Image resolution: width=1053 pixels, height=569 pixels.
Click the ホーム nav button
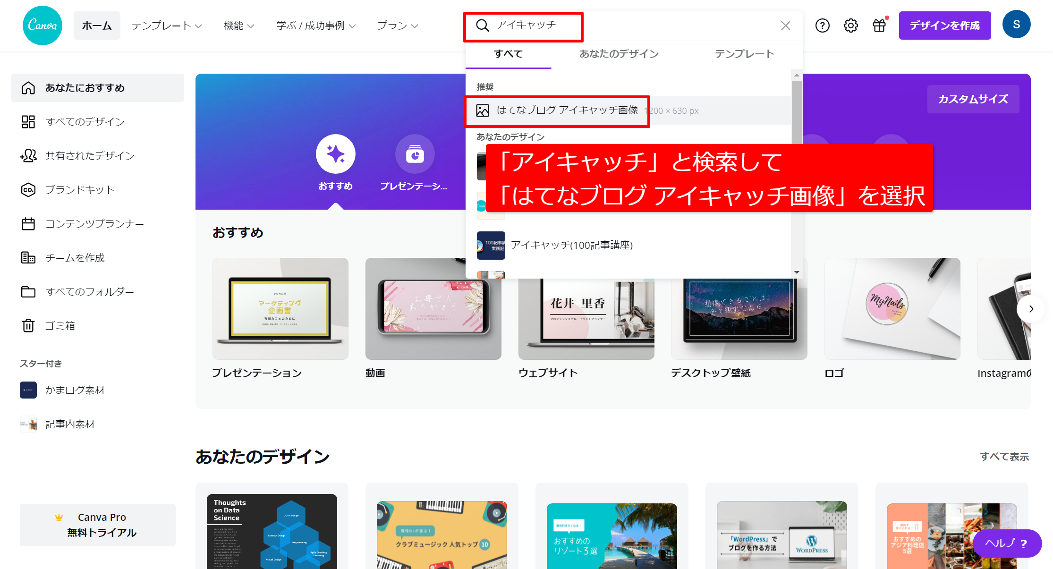[x=97, y=25]
